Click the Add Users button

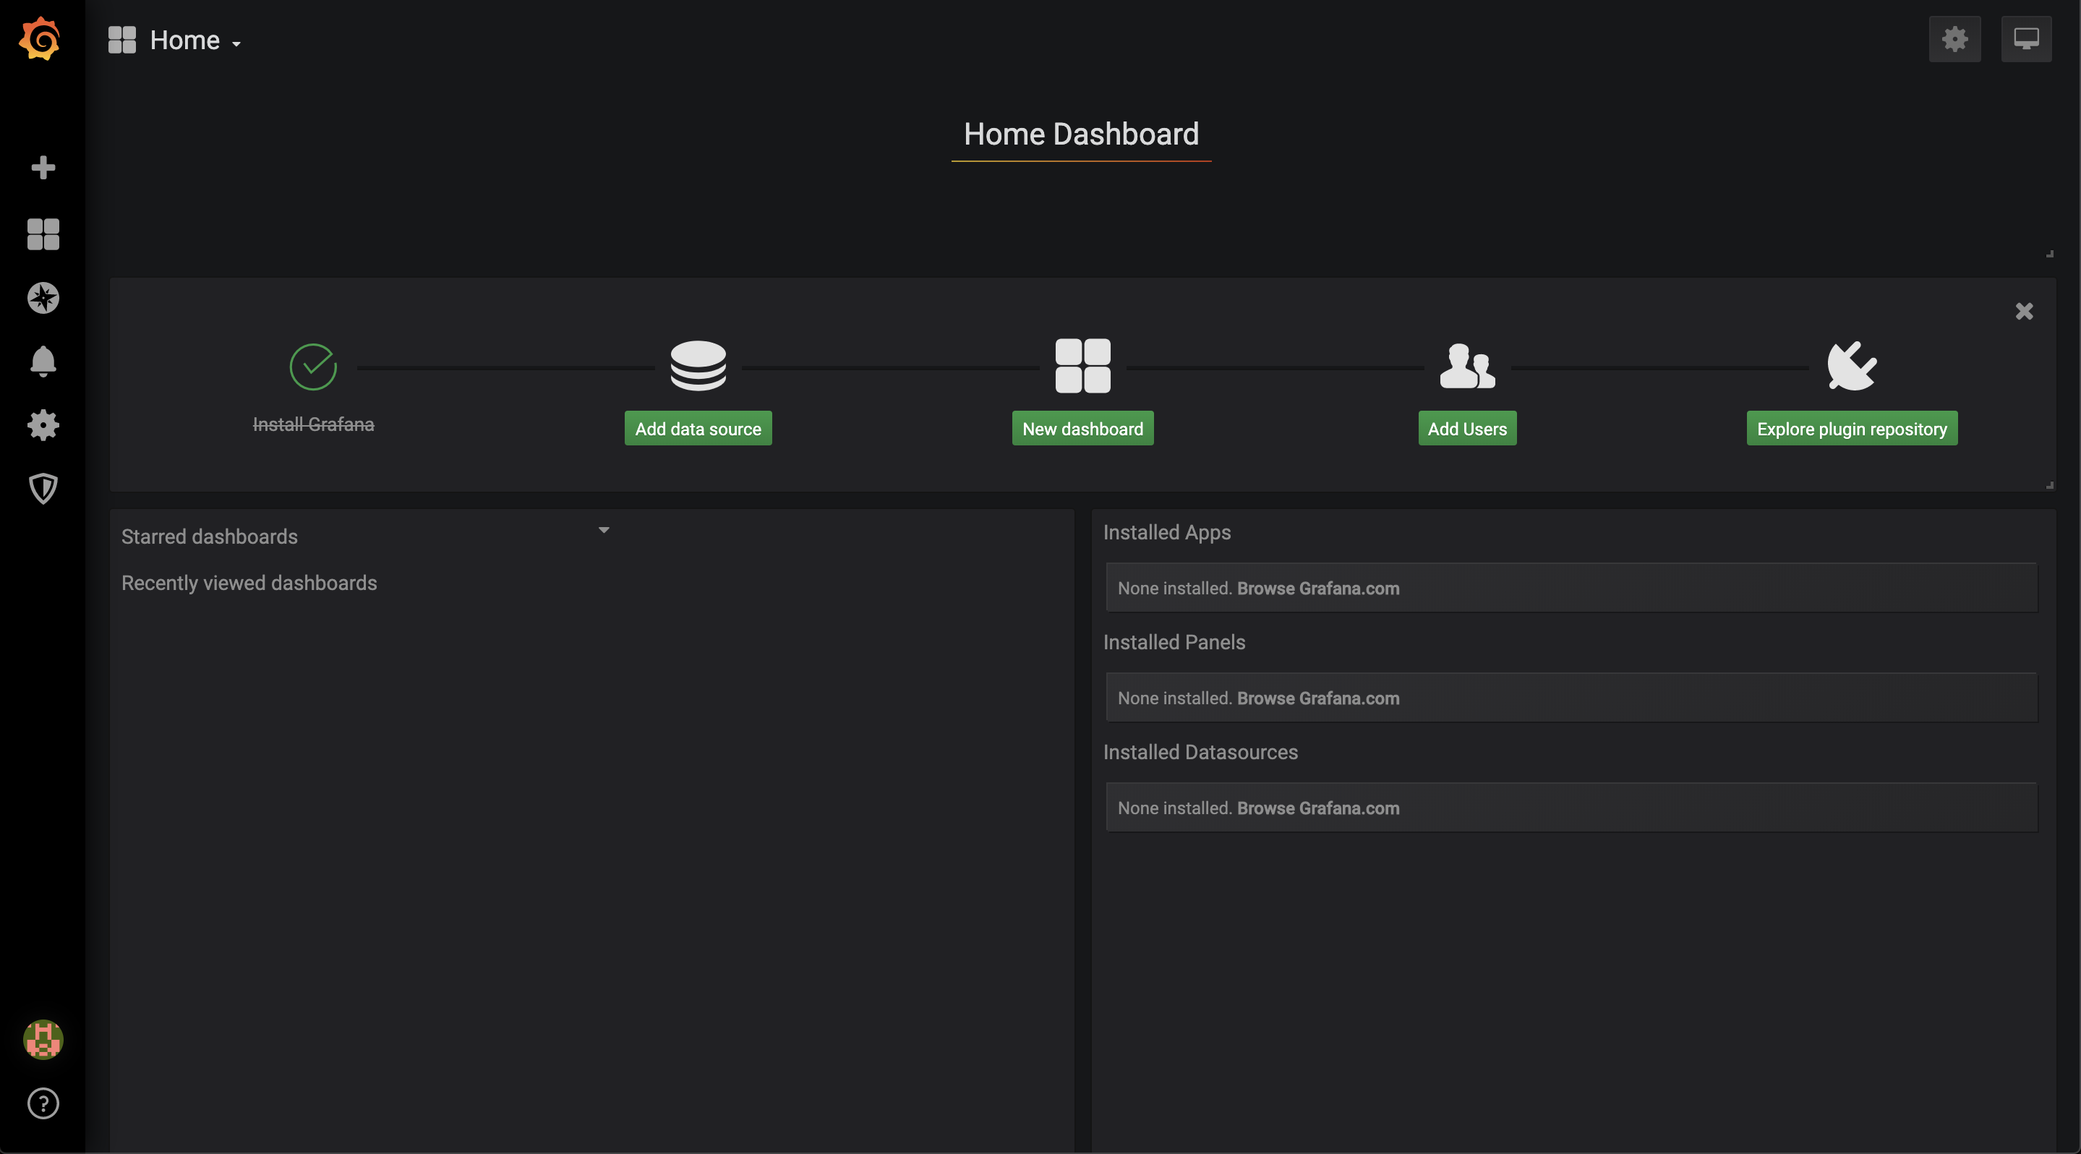pyautogui.click(x=1467, y=429)
